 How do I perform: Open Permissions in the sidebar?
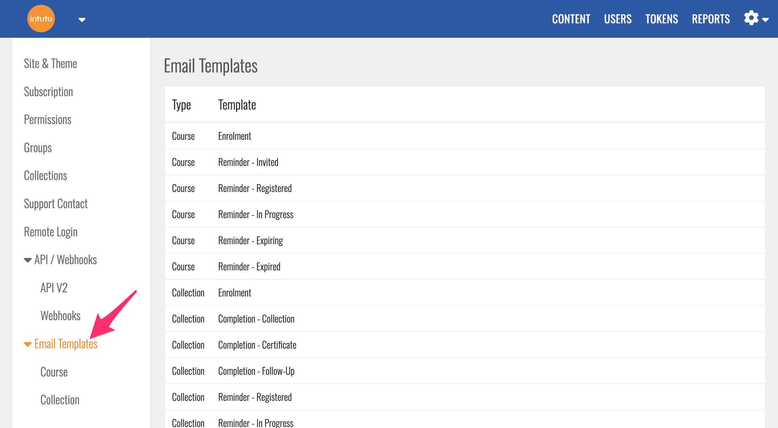click(x=47, y=120)
